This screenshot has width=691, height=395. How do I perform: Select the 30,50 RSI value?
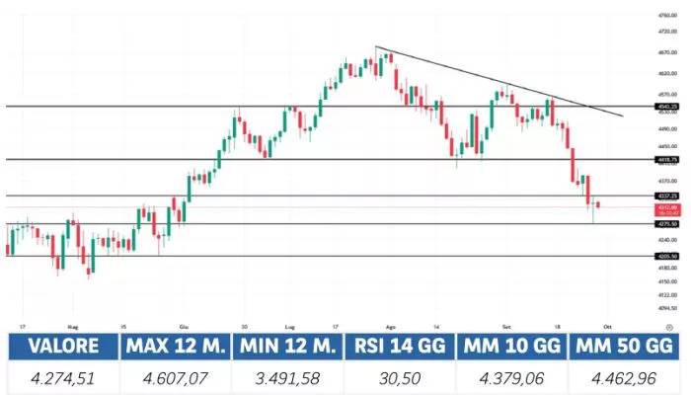pyautogui.click(x=397, y=376)
